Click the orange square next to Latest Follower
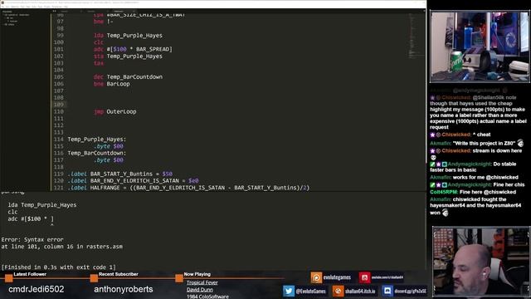 (9, 278)
